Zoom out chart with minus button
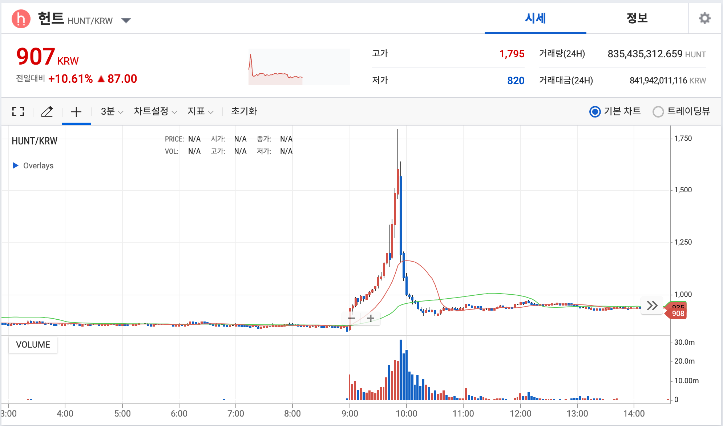 351,319
